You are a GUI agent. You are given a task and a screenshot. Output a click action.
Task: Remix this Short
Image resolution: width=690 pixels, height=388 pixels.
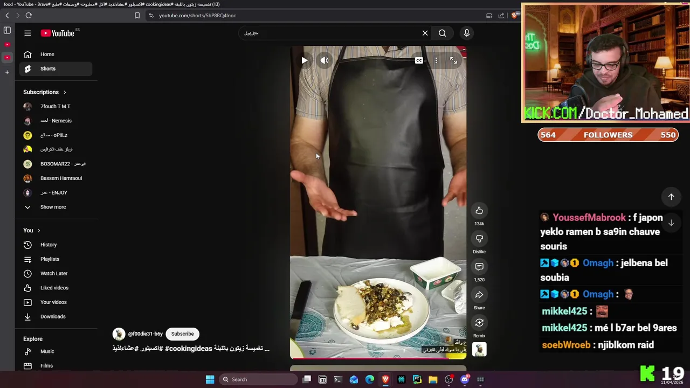click(x=479, y=323)
